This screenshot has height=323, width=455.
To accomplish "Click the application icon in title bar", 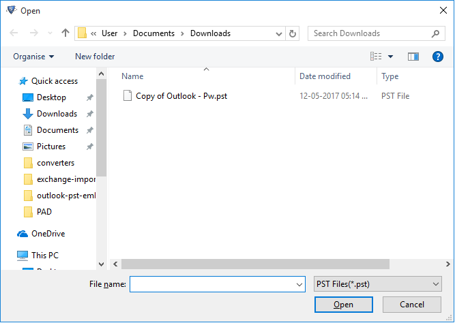I will tap(11, 10).
